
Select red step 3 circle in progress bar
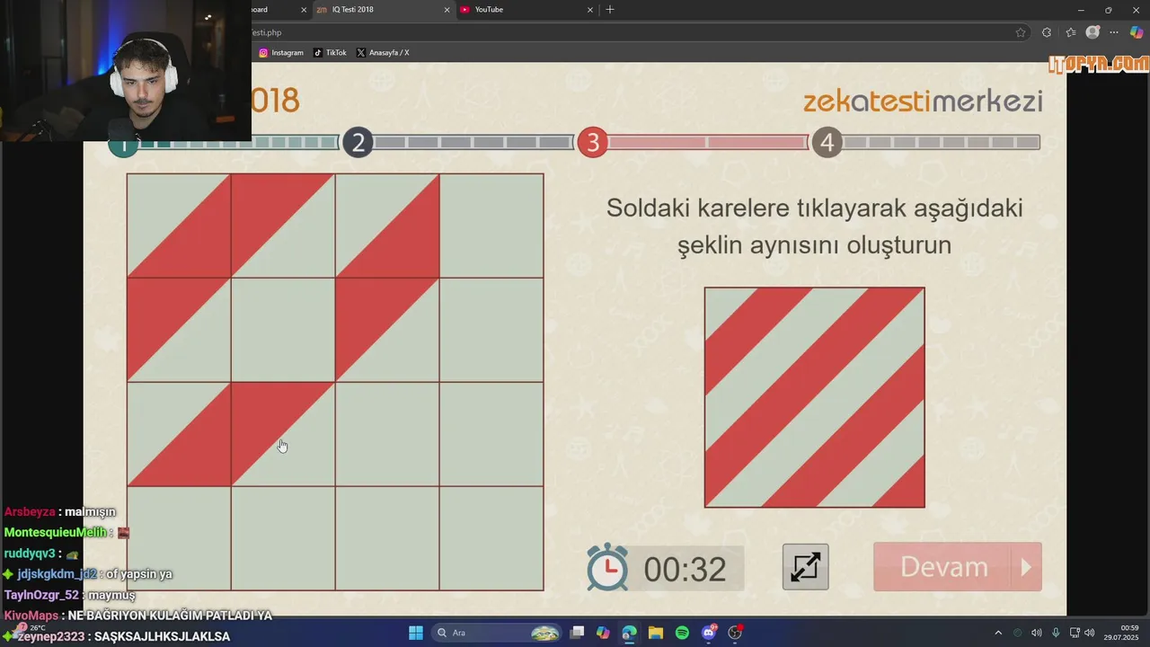click(592, 142)
